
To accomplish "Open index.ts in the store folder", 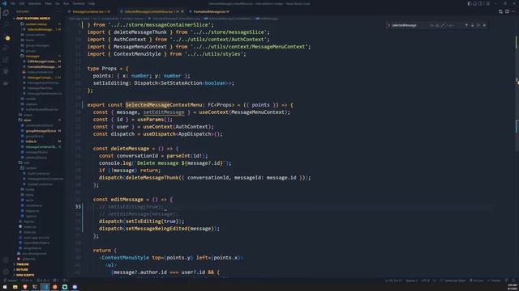I will coord(31,141).
